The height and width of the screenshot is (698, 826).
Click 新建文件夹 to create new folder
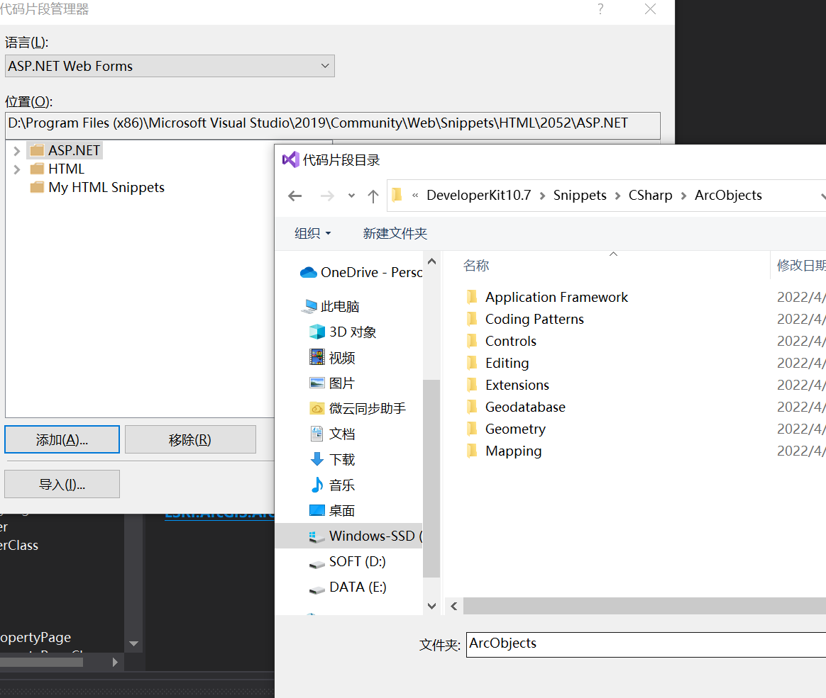tap(395, 233)
